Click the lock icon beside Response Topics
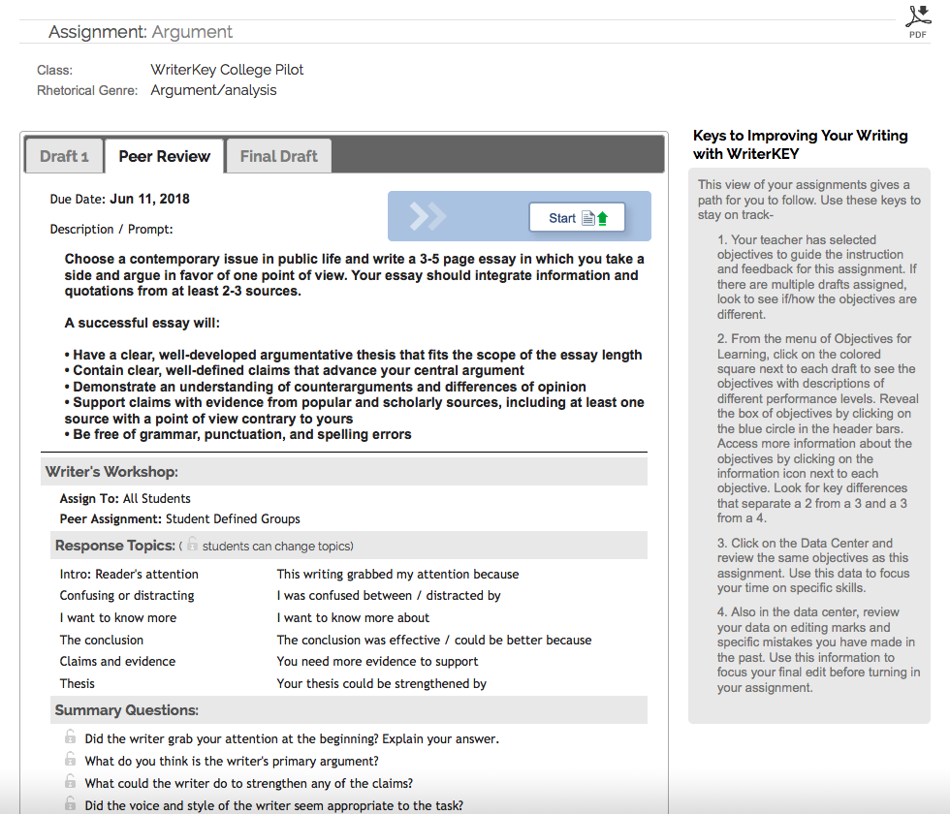Viewport: 950px width, 814px height. click(193, 546)
